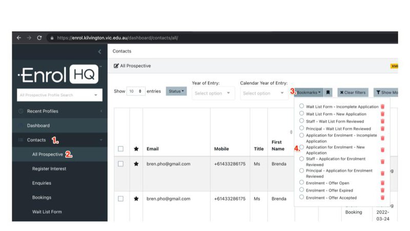
Task: Click star icon in first contact row
Action: coord(136,164)
